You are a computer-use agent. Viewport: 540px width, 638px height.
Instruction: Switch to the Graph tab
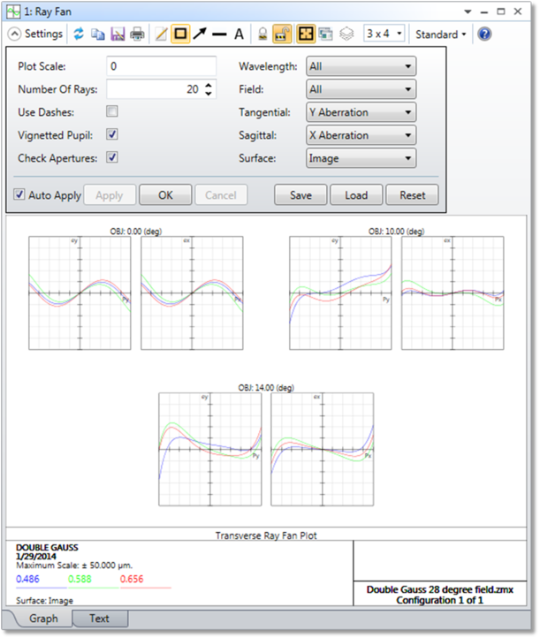[43, 619]
